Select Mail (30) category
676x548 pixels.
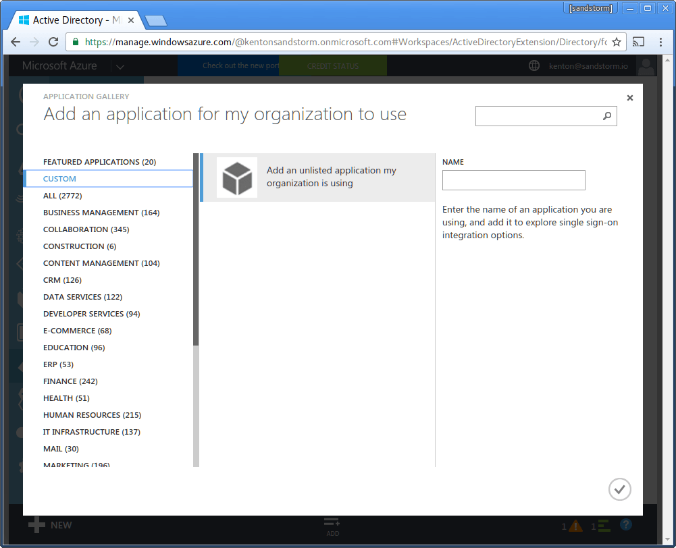[x=61, y=449]
